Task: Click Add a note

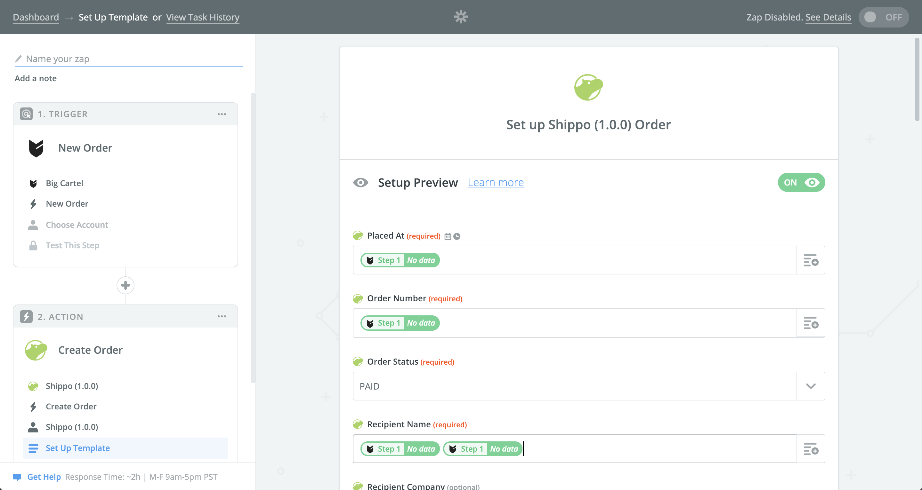Action: pos(36,78)
